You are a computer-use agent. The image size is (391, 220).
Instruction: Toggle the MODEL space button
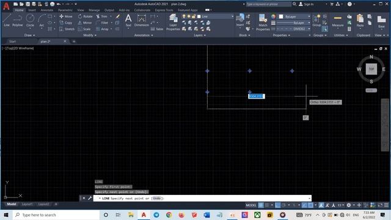(251, 205)
